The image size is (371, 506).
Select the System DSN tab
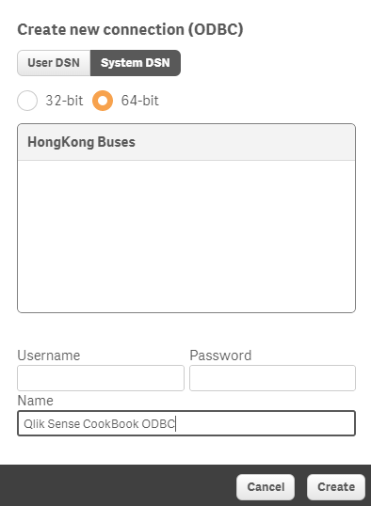tap(136, 63)
